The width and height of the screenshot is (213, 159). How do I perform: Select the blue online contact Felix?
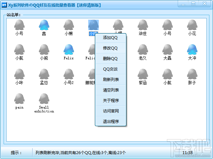click(x=69, y=50)
